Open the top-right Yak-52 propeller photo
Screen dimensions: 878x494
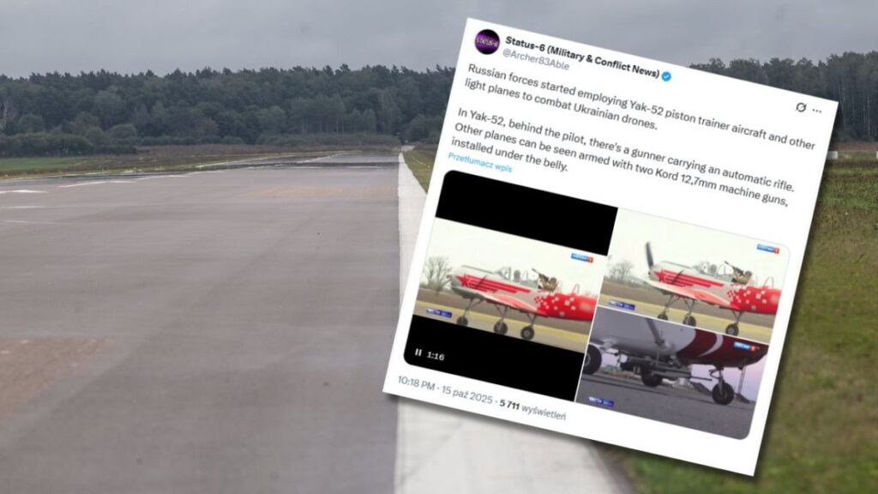[694, 275]
